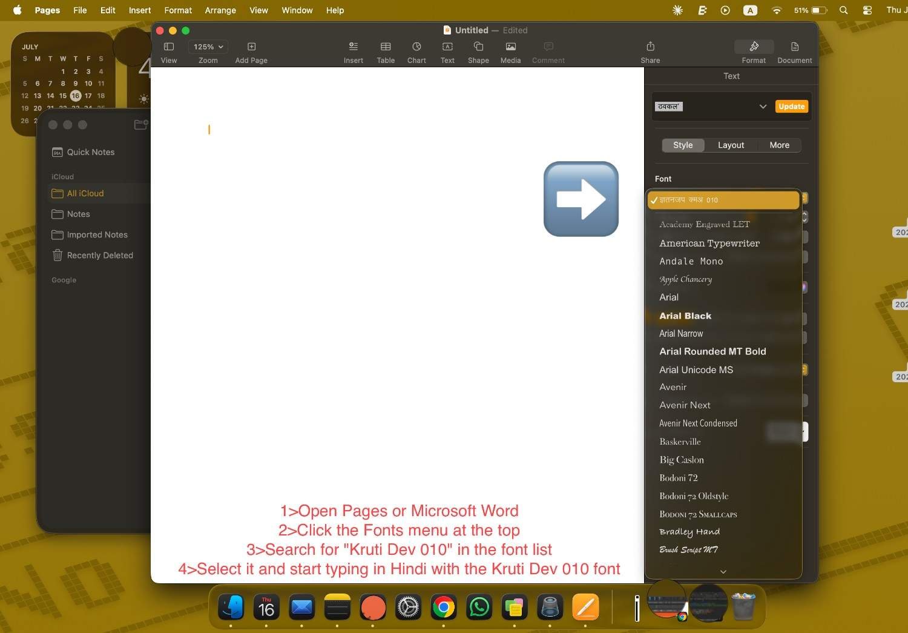This screenshot has height=633, width=908.
Task: Insert a Chart from the toolbar
Action: click(x=416, y=47)
